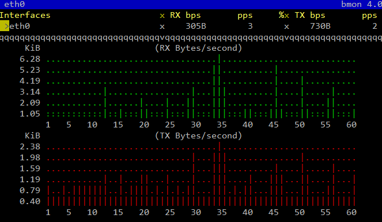Screen dimensions: 382x222
Task: Click the 1.19 TX axis label
Action: pos(30,179)
